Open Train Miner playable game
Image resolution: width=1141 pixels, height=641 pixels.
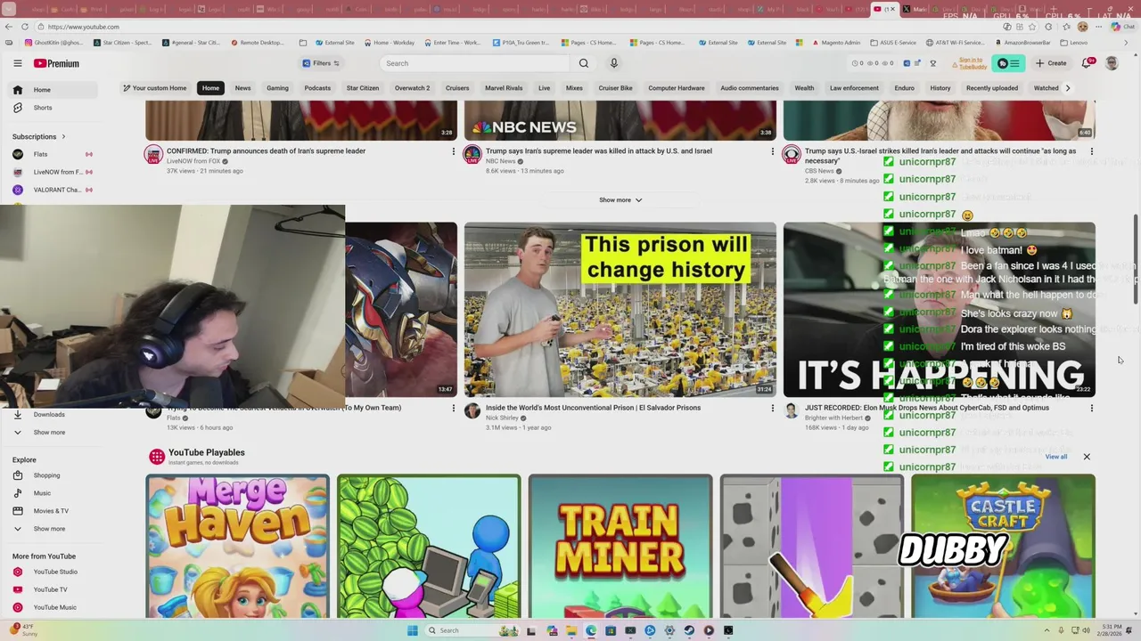click(620, 546)
